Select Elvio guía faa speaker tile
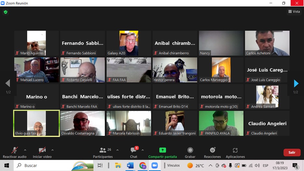Viewport: 304px width, 171px height. pyautogui.click(x=36, y=123)
